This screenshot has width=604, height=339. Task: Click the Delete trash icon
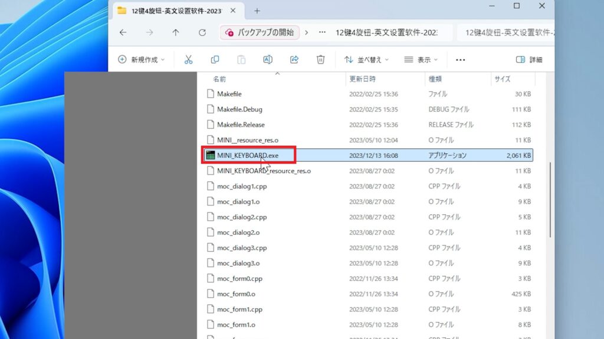click(x=320, y=59)
